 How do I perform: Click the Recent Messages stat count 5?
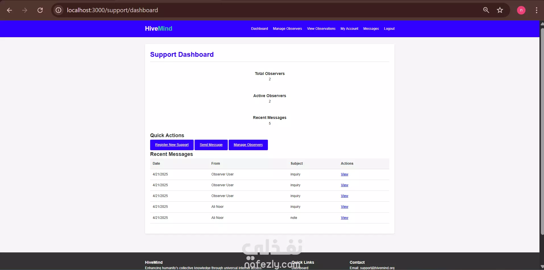pos(270,124)
